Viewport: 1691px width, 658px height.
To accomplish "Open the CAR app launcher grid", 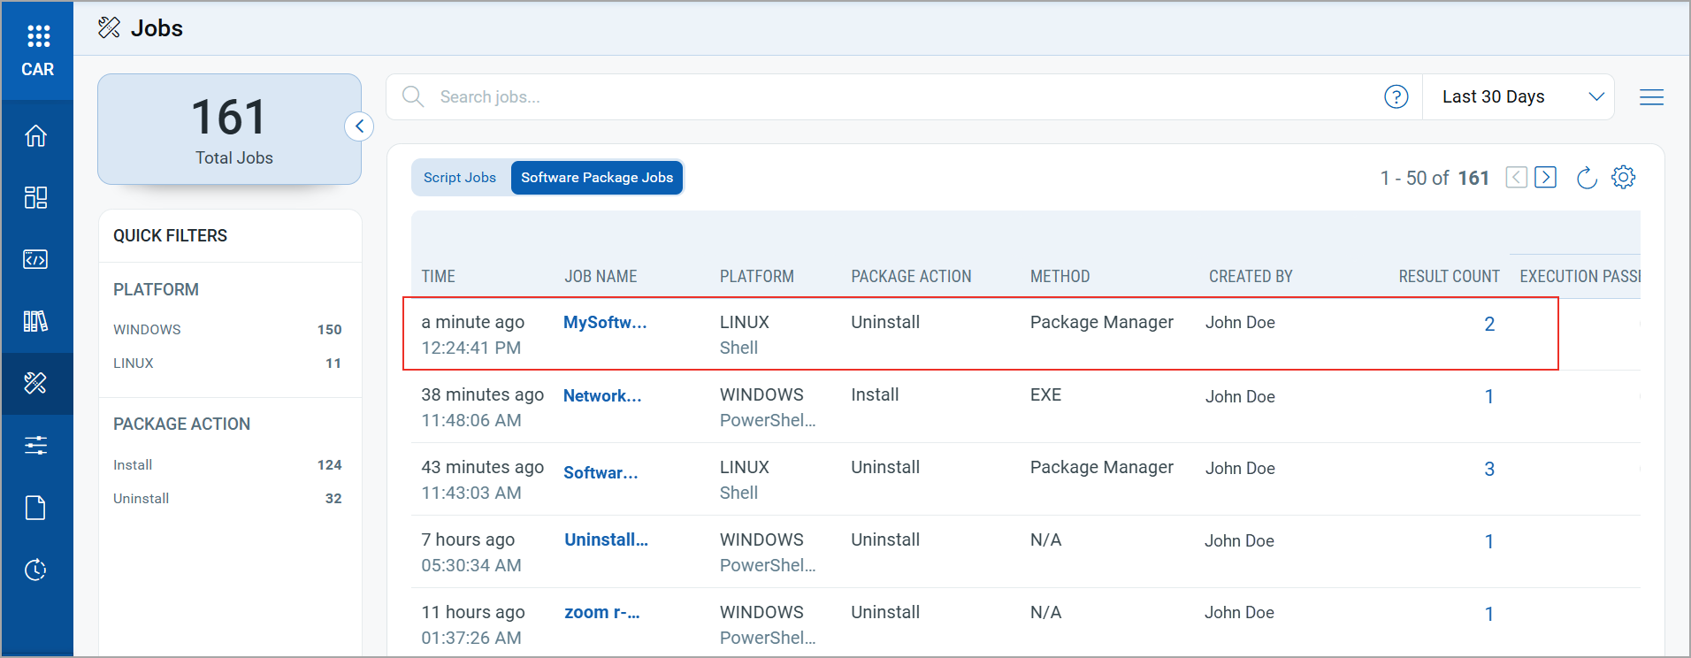I will tap(37, 36).
